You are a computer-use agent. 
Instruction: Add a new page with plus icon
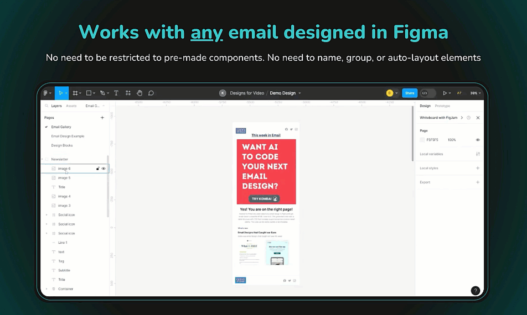tap(102, 117)
